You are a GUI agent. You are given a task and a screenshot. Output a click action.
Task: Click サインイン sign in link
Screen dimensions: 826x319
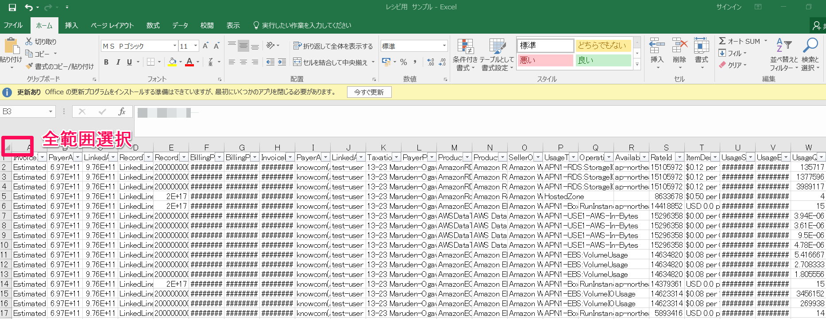pos(729,7)
